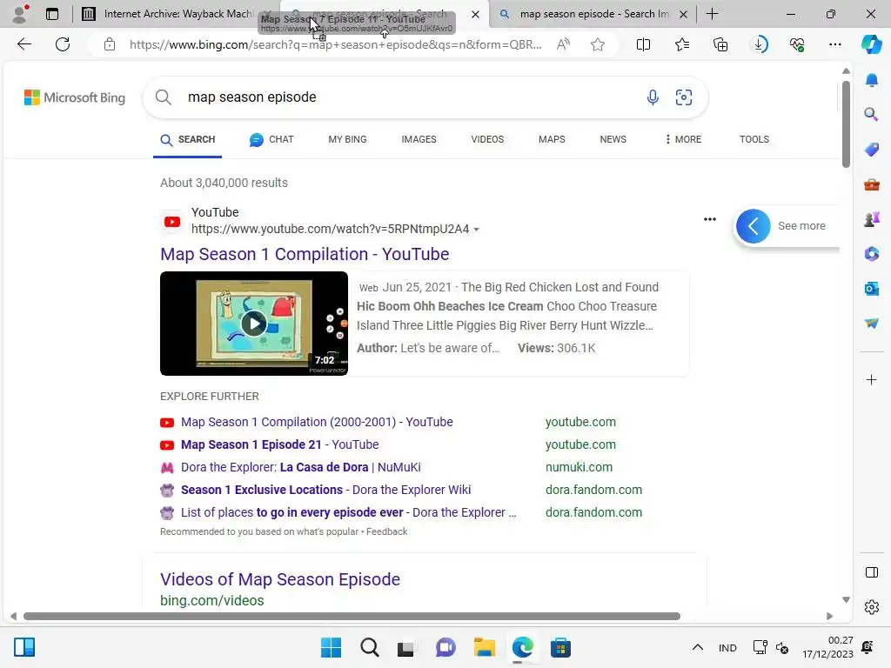The height and width of the screenshot is (668, 891).
Task: Open Settings and more ellipsis menu
Action: click(834, 44)
